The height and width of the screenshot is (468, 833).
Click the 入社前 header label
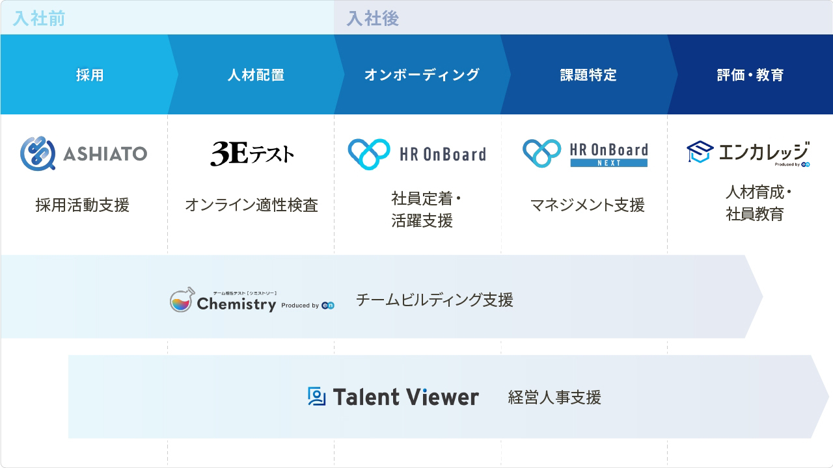[x=39, y=18]
